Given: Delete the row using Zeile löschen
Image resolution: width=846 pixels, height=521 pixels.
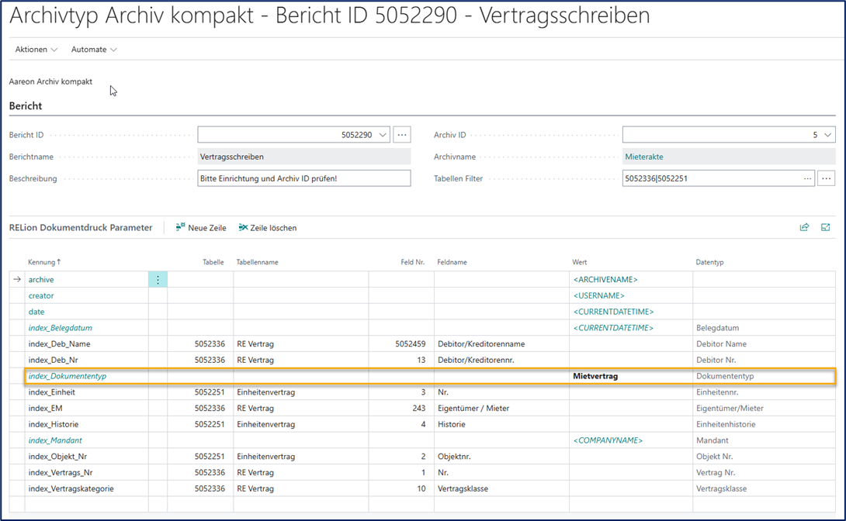Looking at the screenshot, I should click(x=267, y=228).
